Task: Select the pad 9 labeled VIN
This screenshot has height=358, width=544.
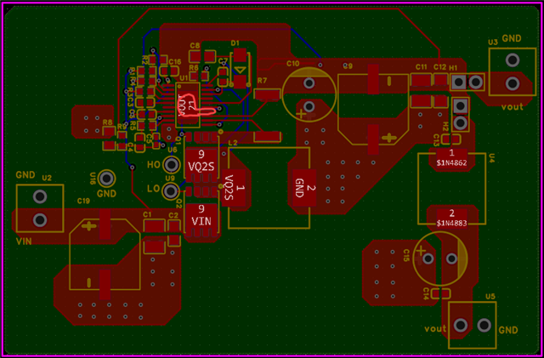Action: pyautogui.click(x=201, y=216)
